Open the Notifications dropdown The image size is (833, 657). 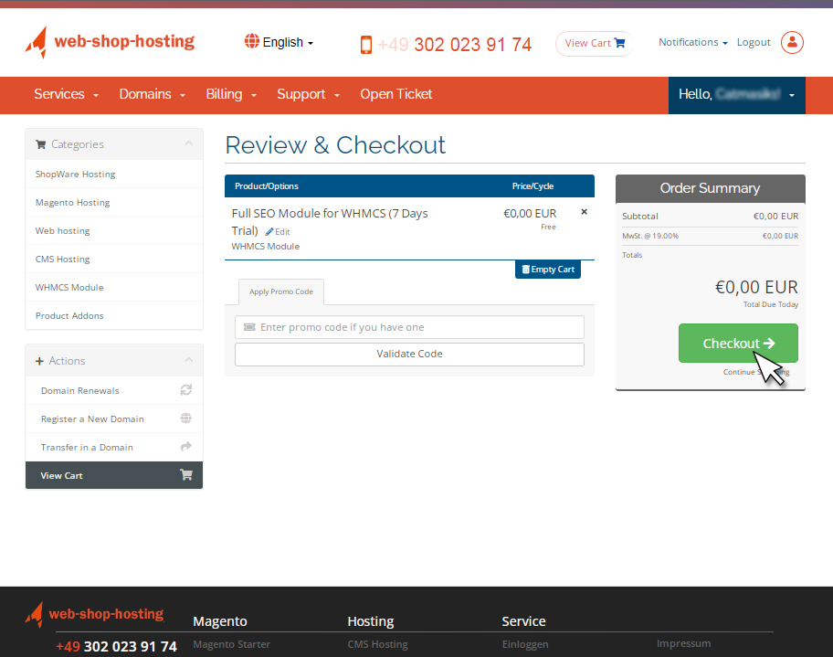(x=692, y=42)
